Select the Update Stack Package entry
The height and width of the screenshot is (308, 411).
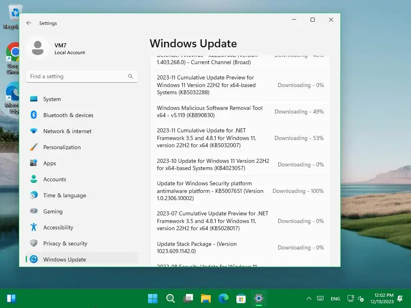tap(240, 247)
